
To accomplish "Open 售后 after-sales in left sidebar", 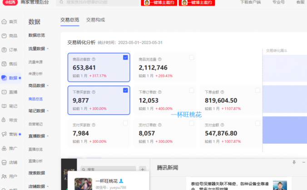I will point(10,64).
